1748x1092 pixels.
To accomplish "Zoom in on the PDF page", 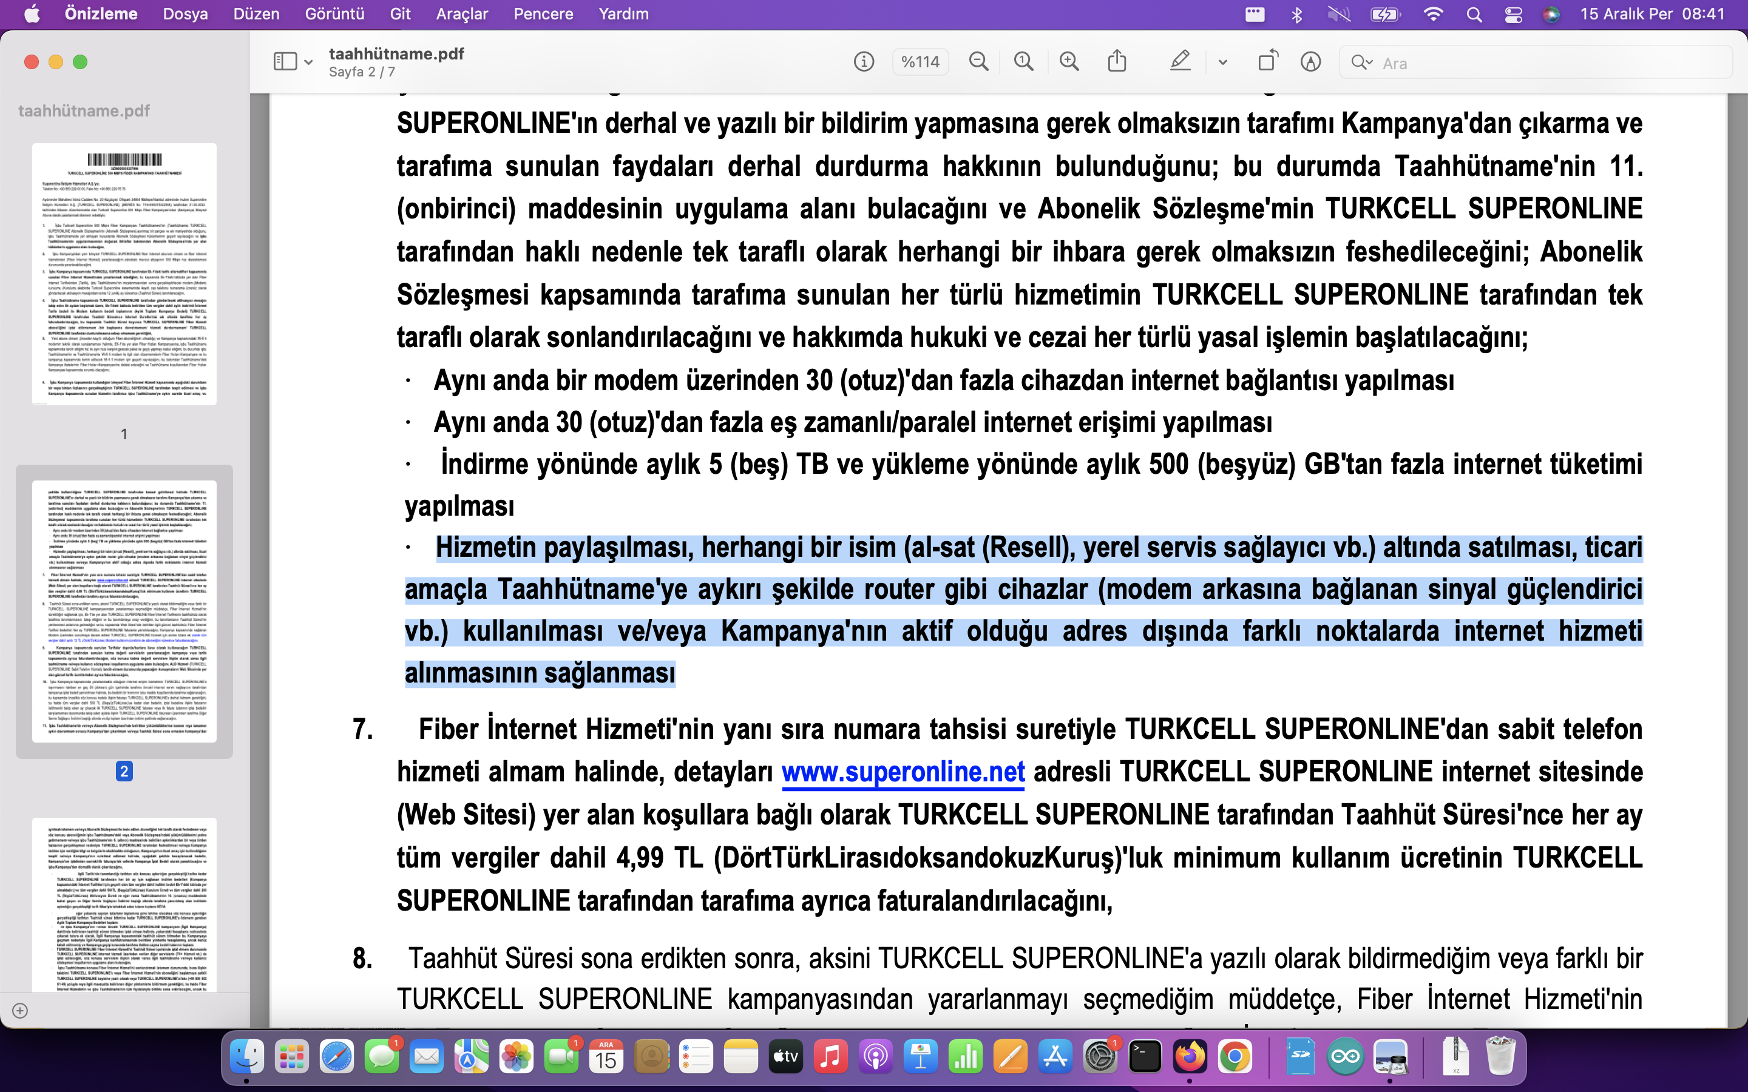I will 1069,62.
